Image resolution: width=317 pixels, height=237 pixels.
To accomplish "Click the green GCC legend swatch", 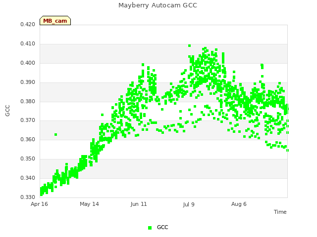I will (x=150, y=228).
